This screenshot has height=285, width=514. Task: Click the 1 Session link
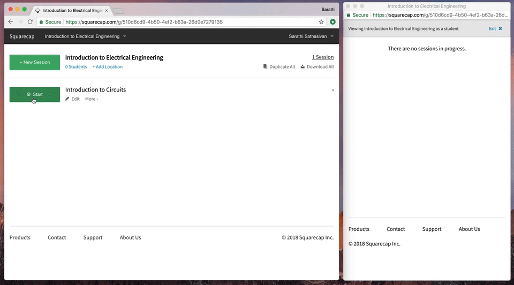[x=322, y=57]
